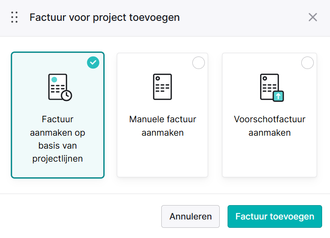Click the small clock badge on invoice icon

66,96
